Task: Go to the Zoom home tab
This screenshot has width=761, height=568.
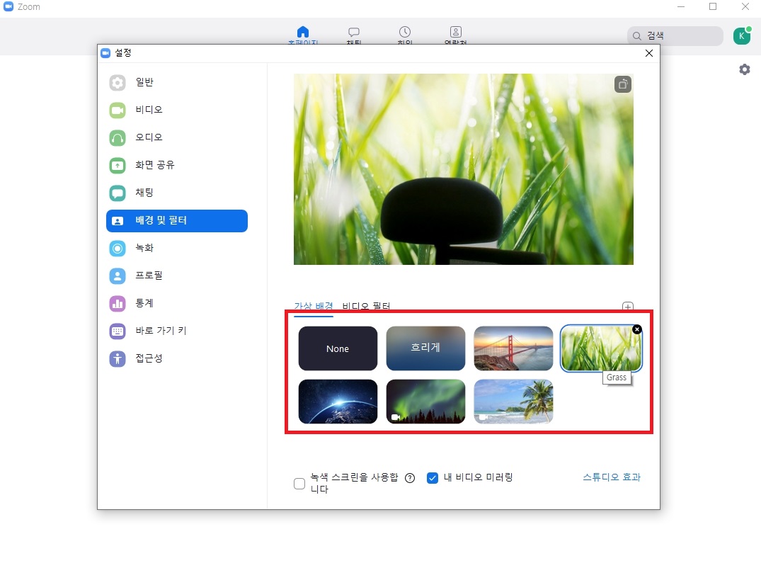Action: tap(303, 35)
